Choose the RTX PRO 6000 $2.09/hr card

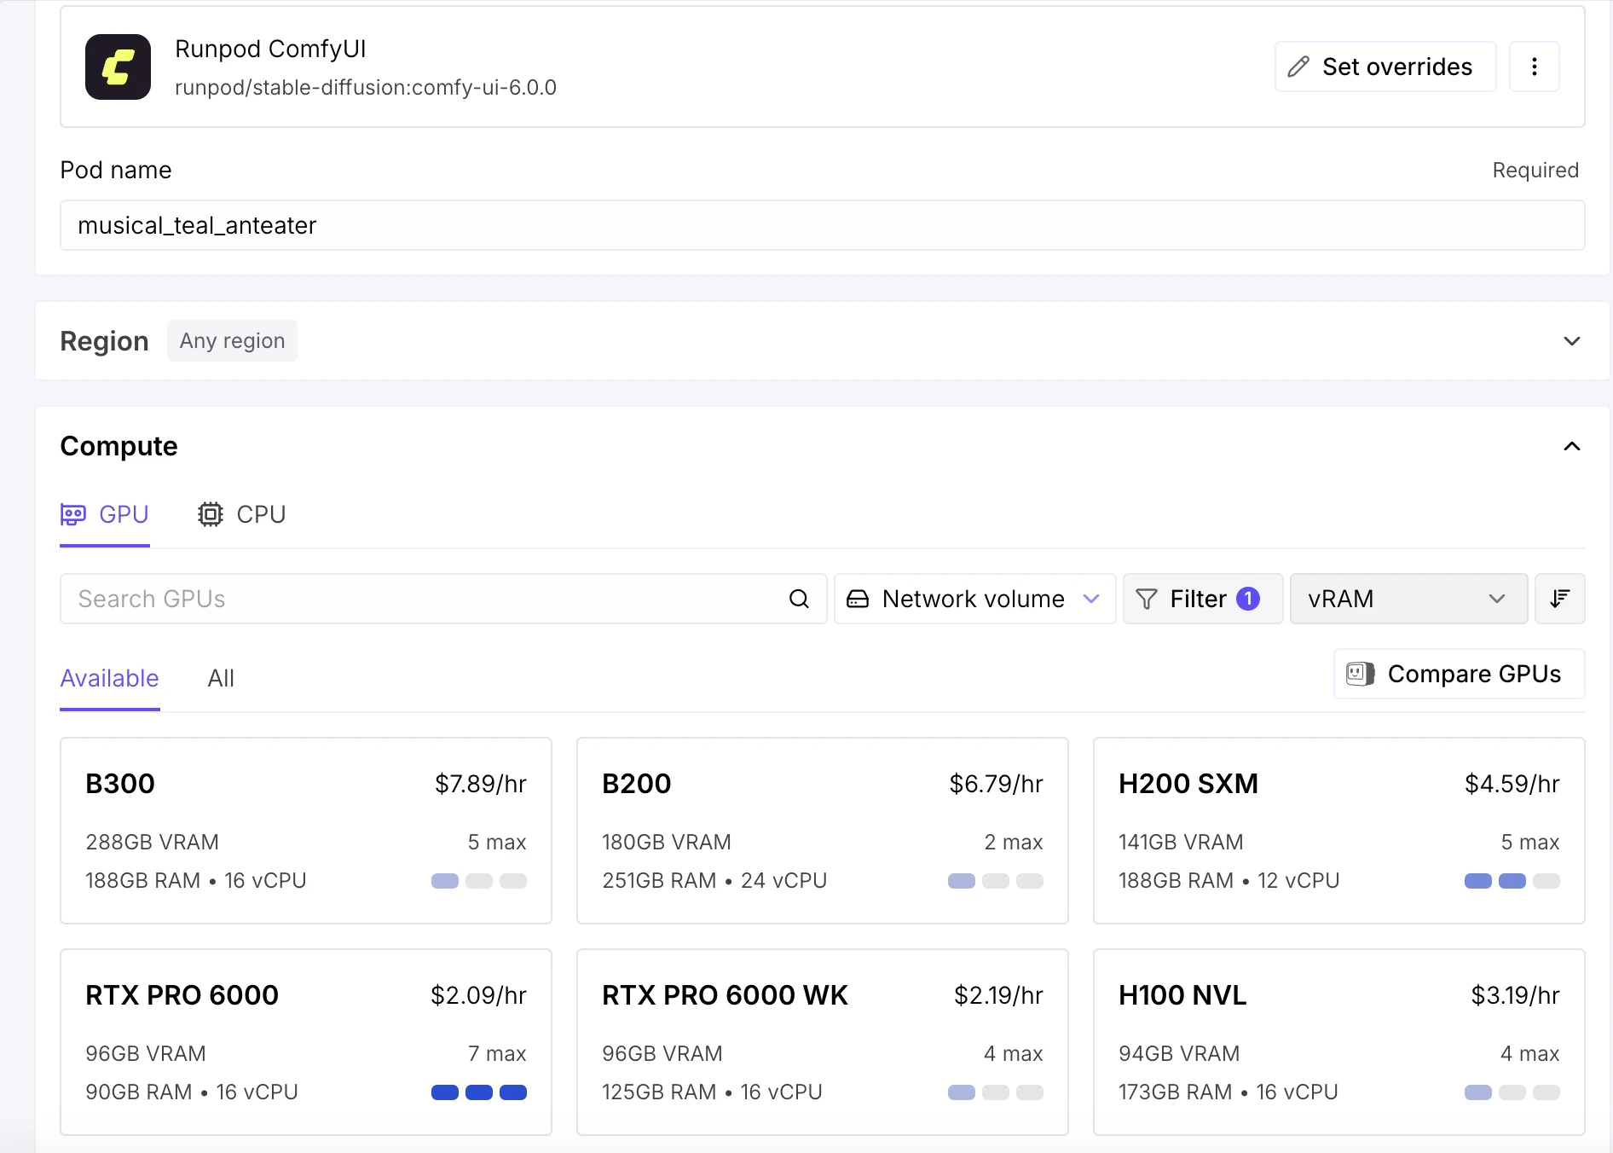(306, 1042)
